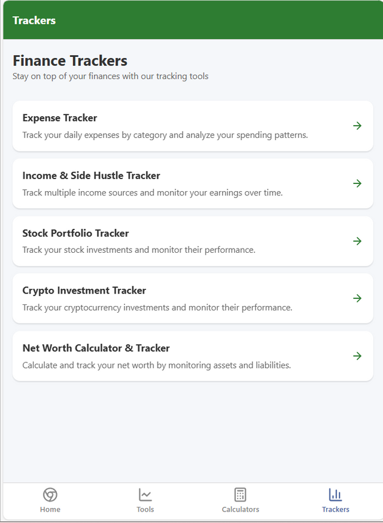The height and width of the screenshot is (523, 383).
Task: Click the Expense Tracker description text
Action: click(165, 135)
